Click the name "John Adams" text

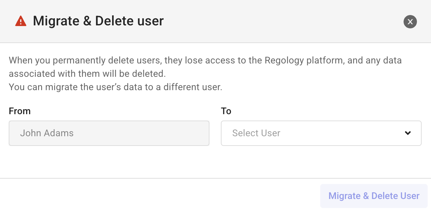(47, 133)
